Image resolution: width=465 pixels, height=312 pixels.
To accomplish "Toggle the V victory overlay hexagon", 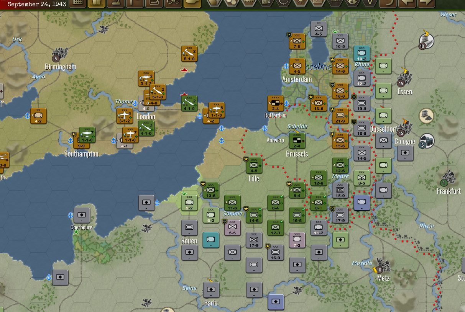I will click(x=369, y=2).
